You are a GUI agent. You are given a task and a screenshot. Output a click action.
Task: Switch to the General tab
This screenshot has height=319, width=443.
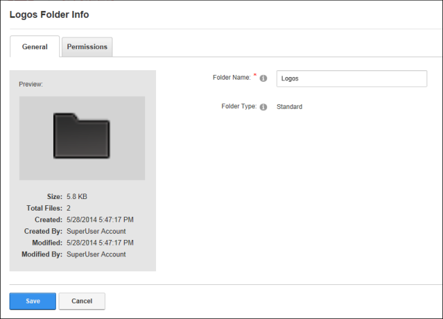pyautogui.click(x=35, y=46)
